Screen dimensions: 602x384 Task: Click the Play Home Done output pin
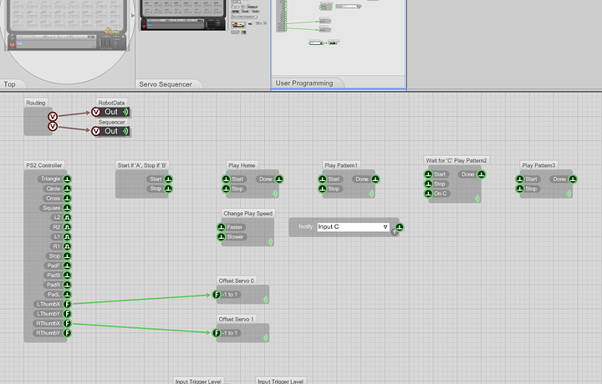point(279,179)
